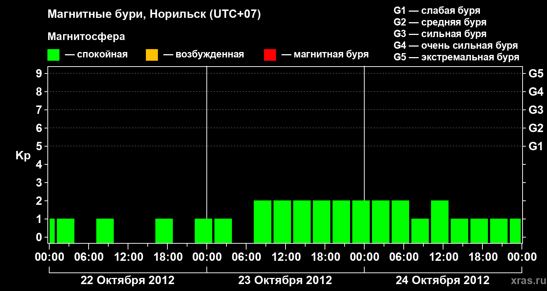Click the Kp 1 bar starting 07:00 on 22 October
547x291 pixels.
[105, 231]
